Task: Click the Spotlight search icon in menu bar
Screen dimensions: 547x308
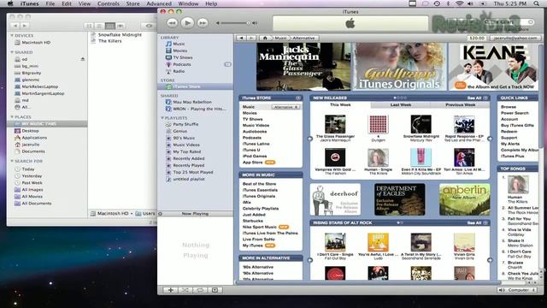Action: pyautogui.click(x=536, y=3)
